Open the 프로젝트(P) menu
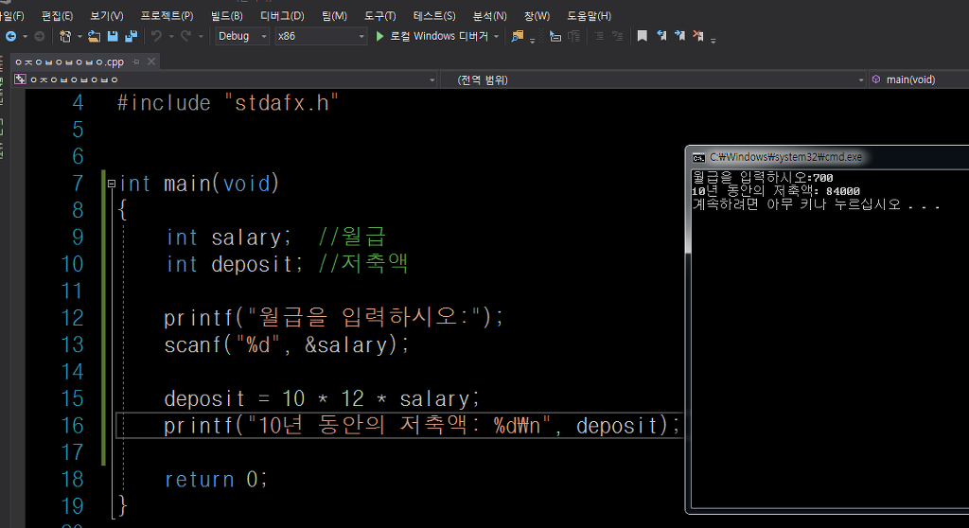This screenshot has width=969, height=528. 167,15
